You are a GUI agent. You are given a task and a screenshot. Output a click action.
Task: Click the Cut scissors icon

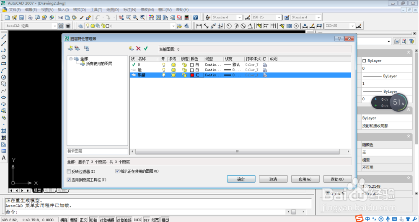(60, 17)
